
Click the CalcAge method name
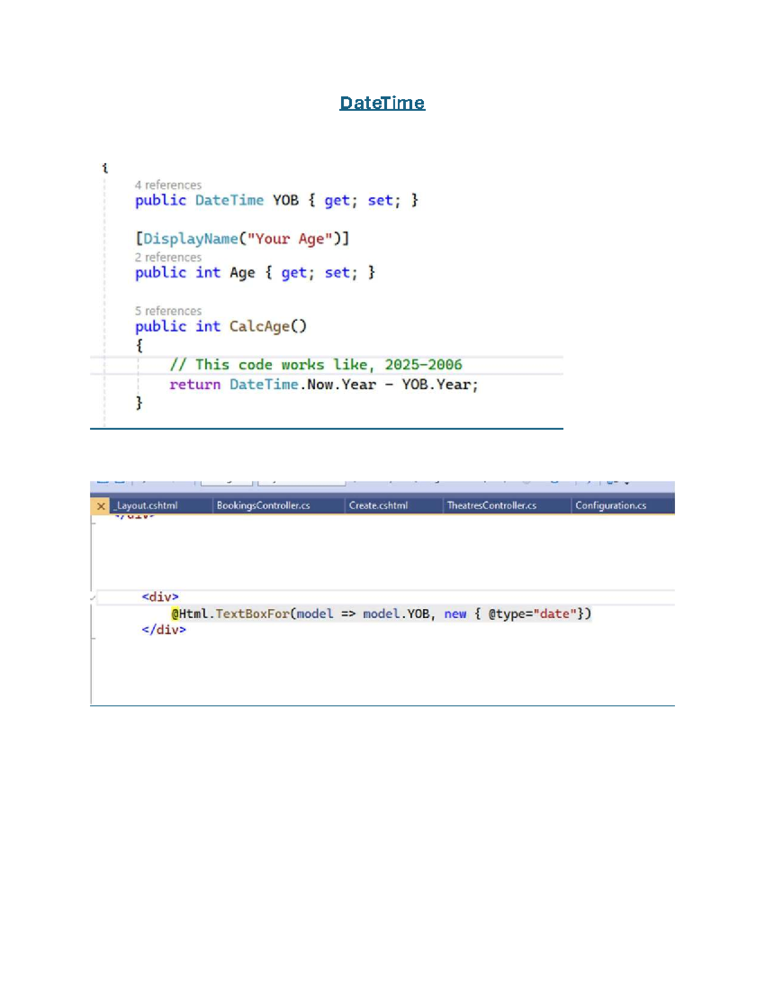point(259,327)
